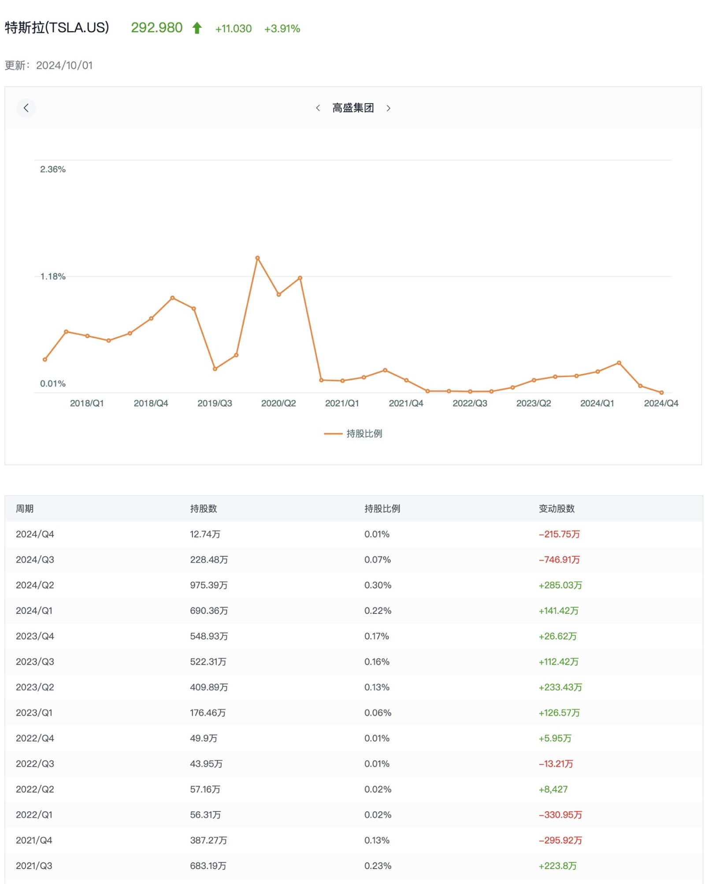The height and width of the screenshot is (884, 705).
Task: Select the 2022/Q1 period row cell
Action: (34, 815)
